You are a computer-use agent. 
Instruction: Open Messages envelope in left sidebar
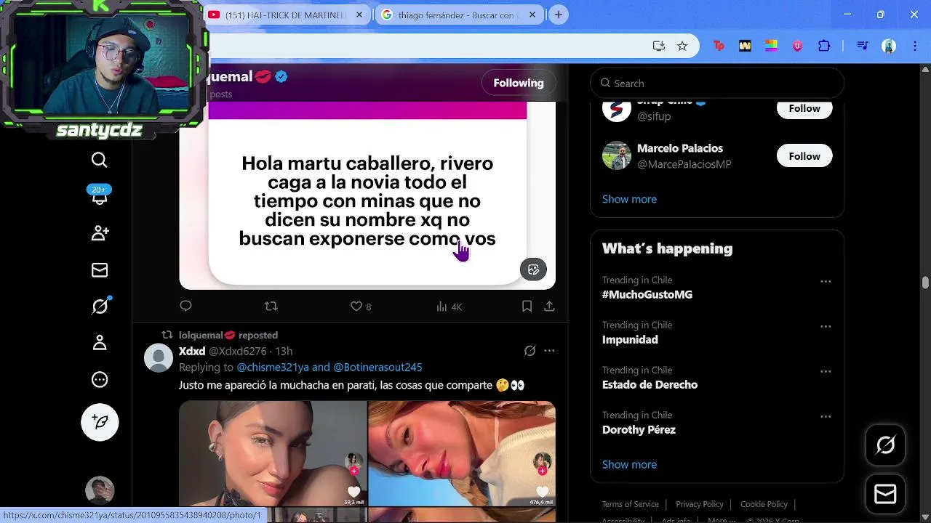pyautogui.click(x=100, y=270)
